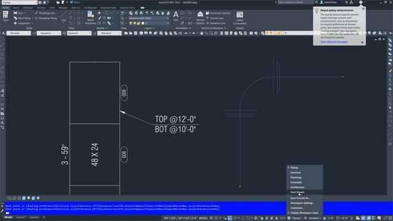The image size is (393, 221).
Task: Click the TOP @12'-0" label text
Action: pyautogui.click(x=176, y=119)
